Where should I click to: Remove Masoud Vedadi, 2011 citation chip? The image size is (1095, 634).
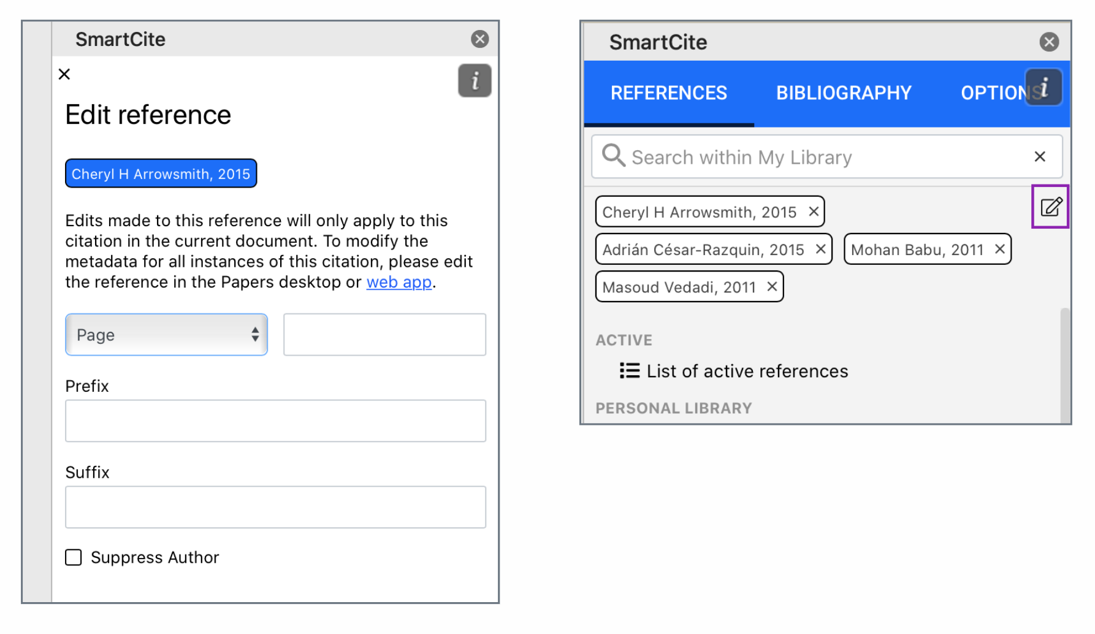772,286
